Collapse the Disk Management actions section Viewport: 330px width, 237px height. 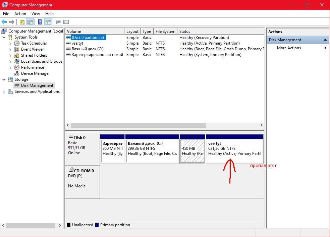pos(325,40)
